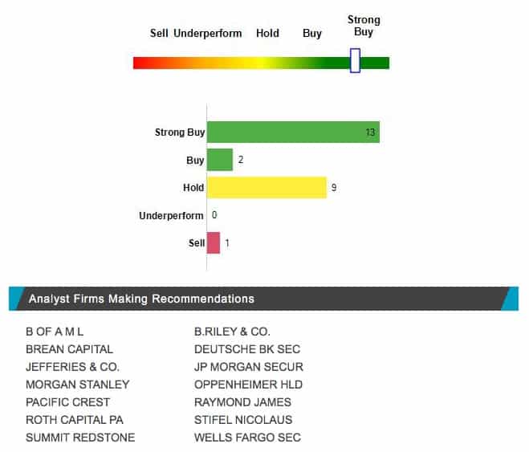
Task: Click the red Sell bar showing 1
Action: coord(214,242)
